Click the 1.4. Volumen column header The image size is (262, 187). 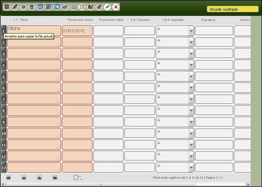click(141, 20)
